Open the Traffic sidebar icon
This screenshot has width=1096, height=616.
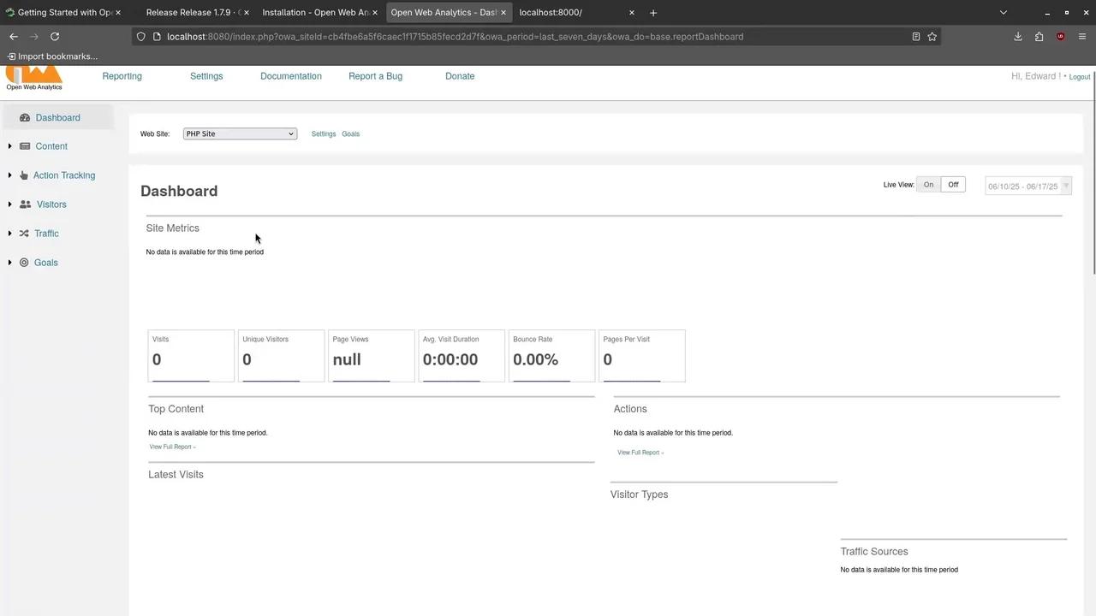pos(24,233)
